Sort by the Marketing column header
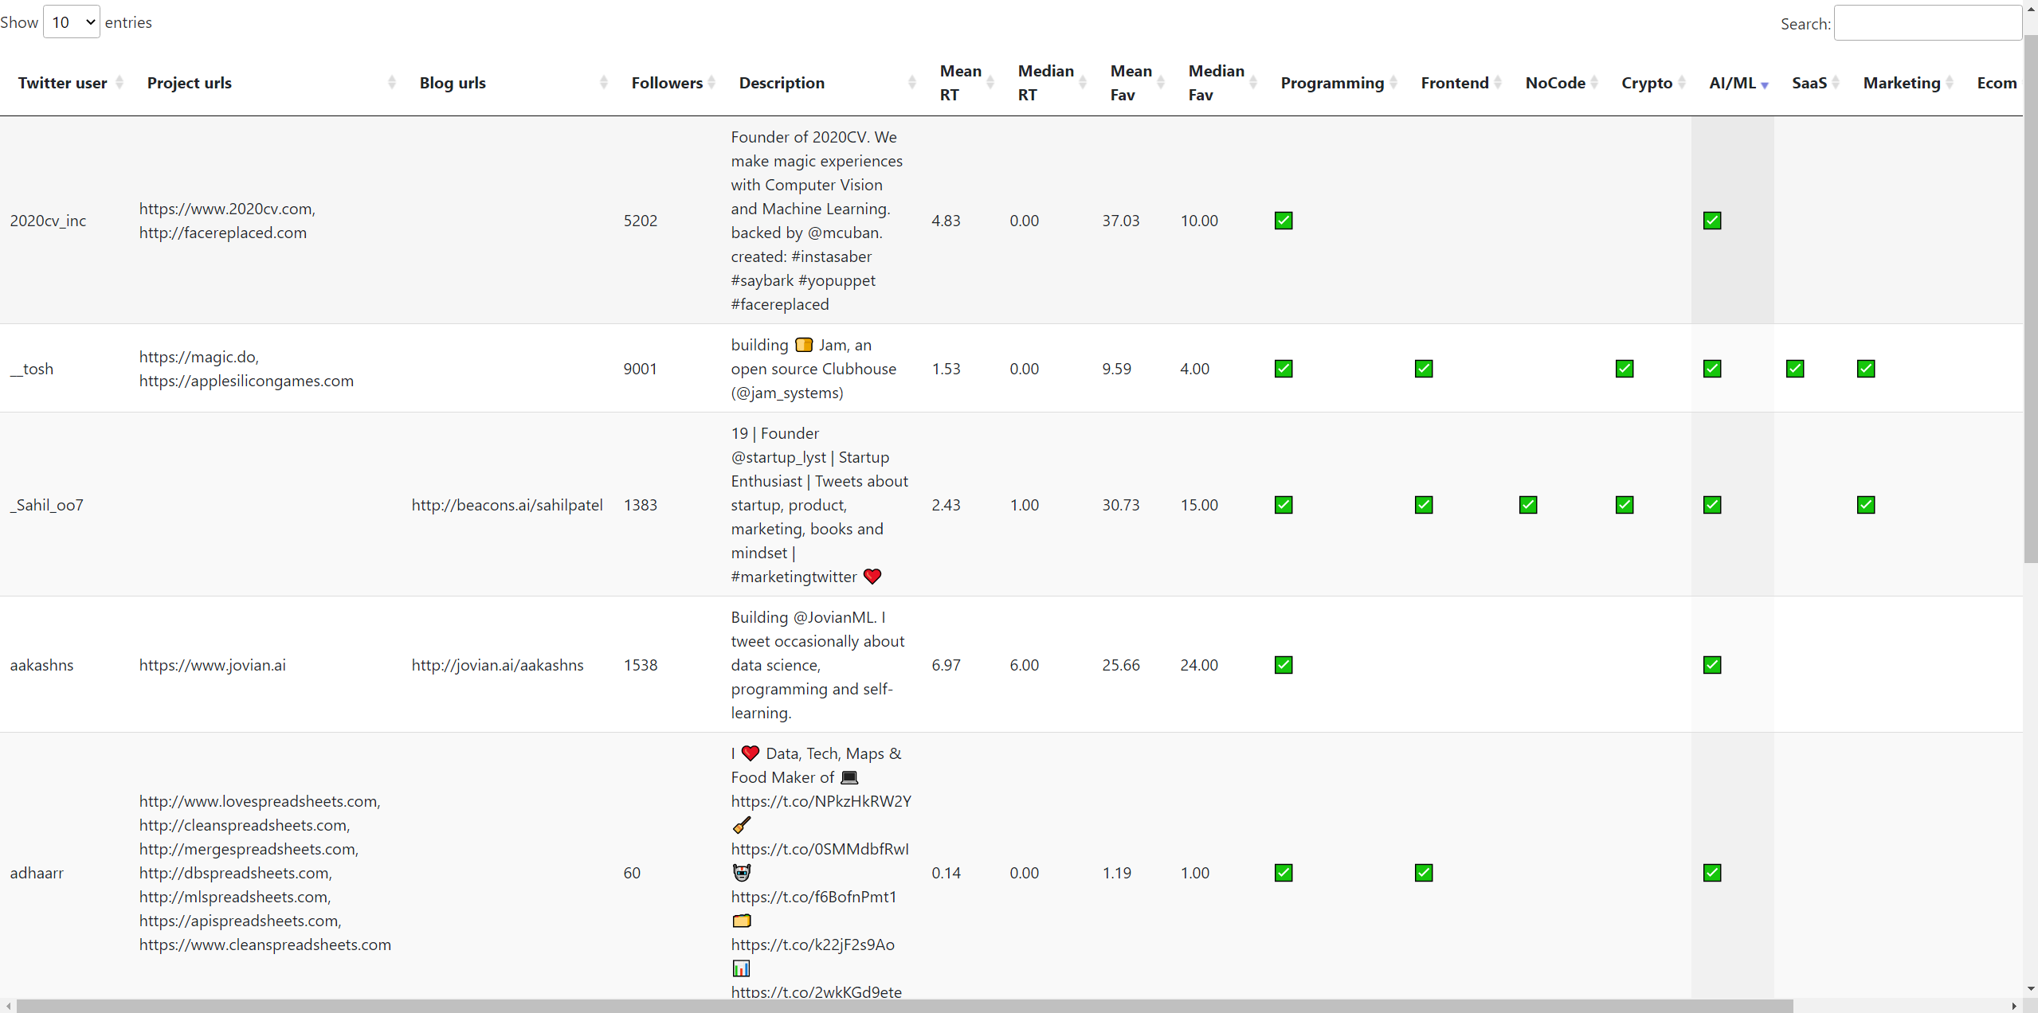This screenshot has width=2038, height=1013. (1901, 83)
